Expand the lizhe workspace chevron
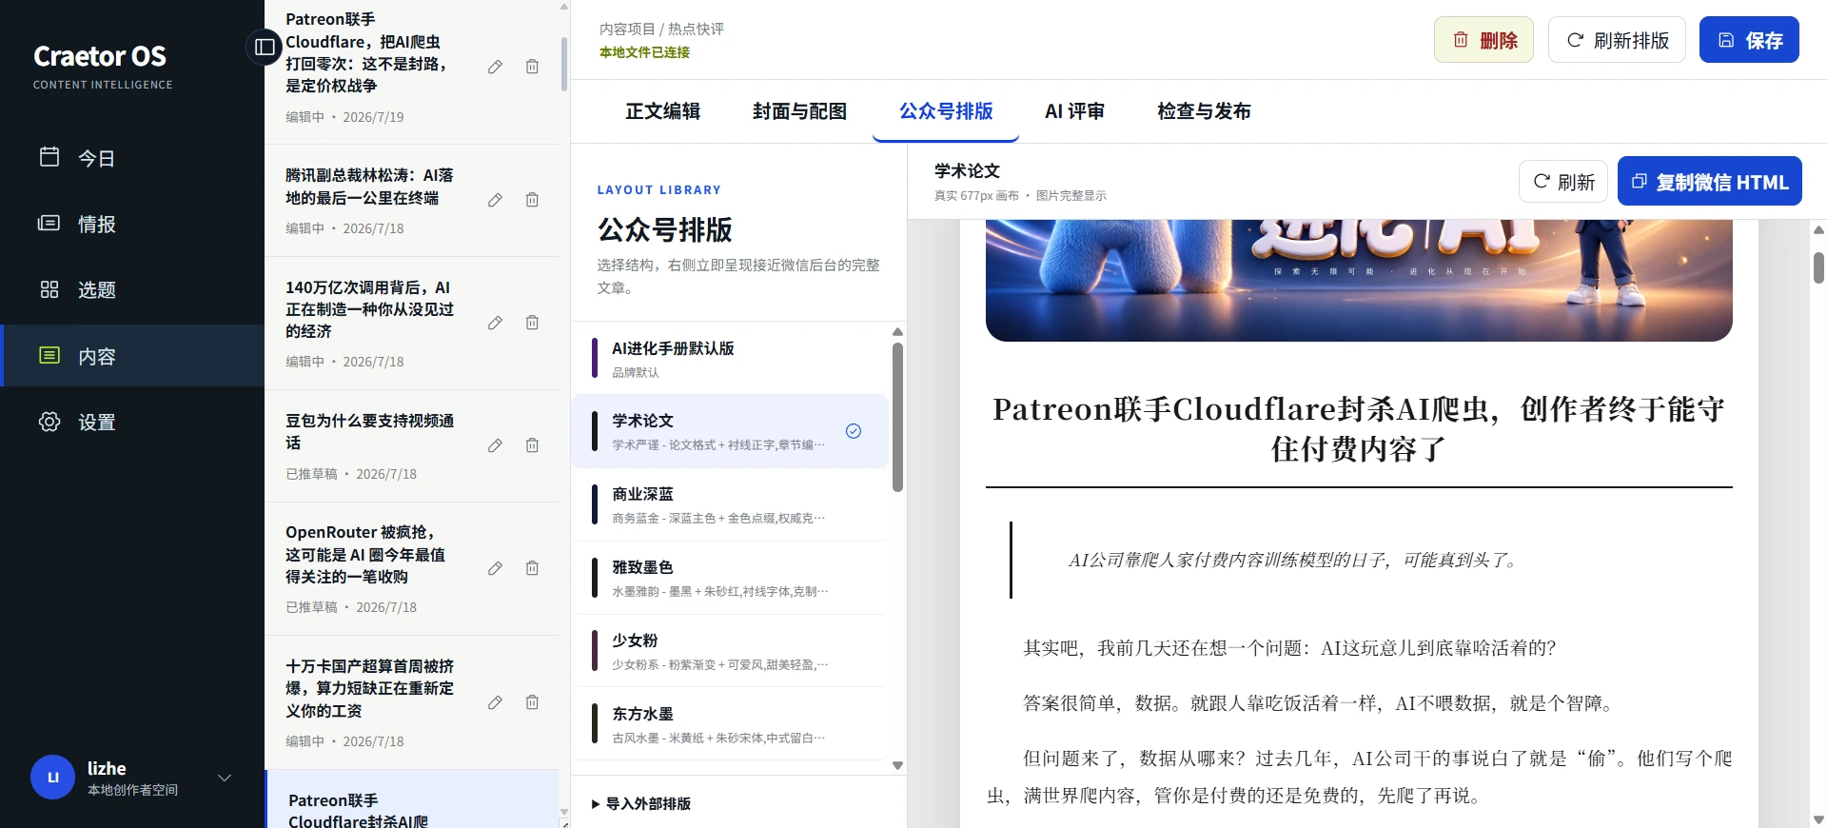This screenshot has height=828, width=1827. (x=225, y=778)
